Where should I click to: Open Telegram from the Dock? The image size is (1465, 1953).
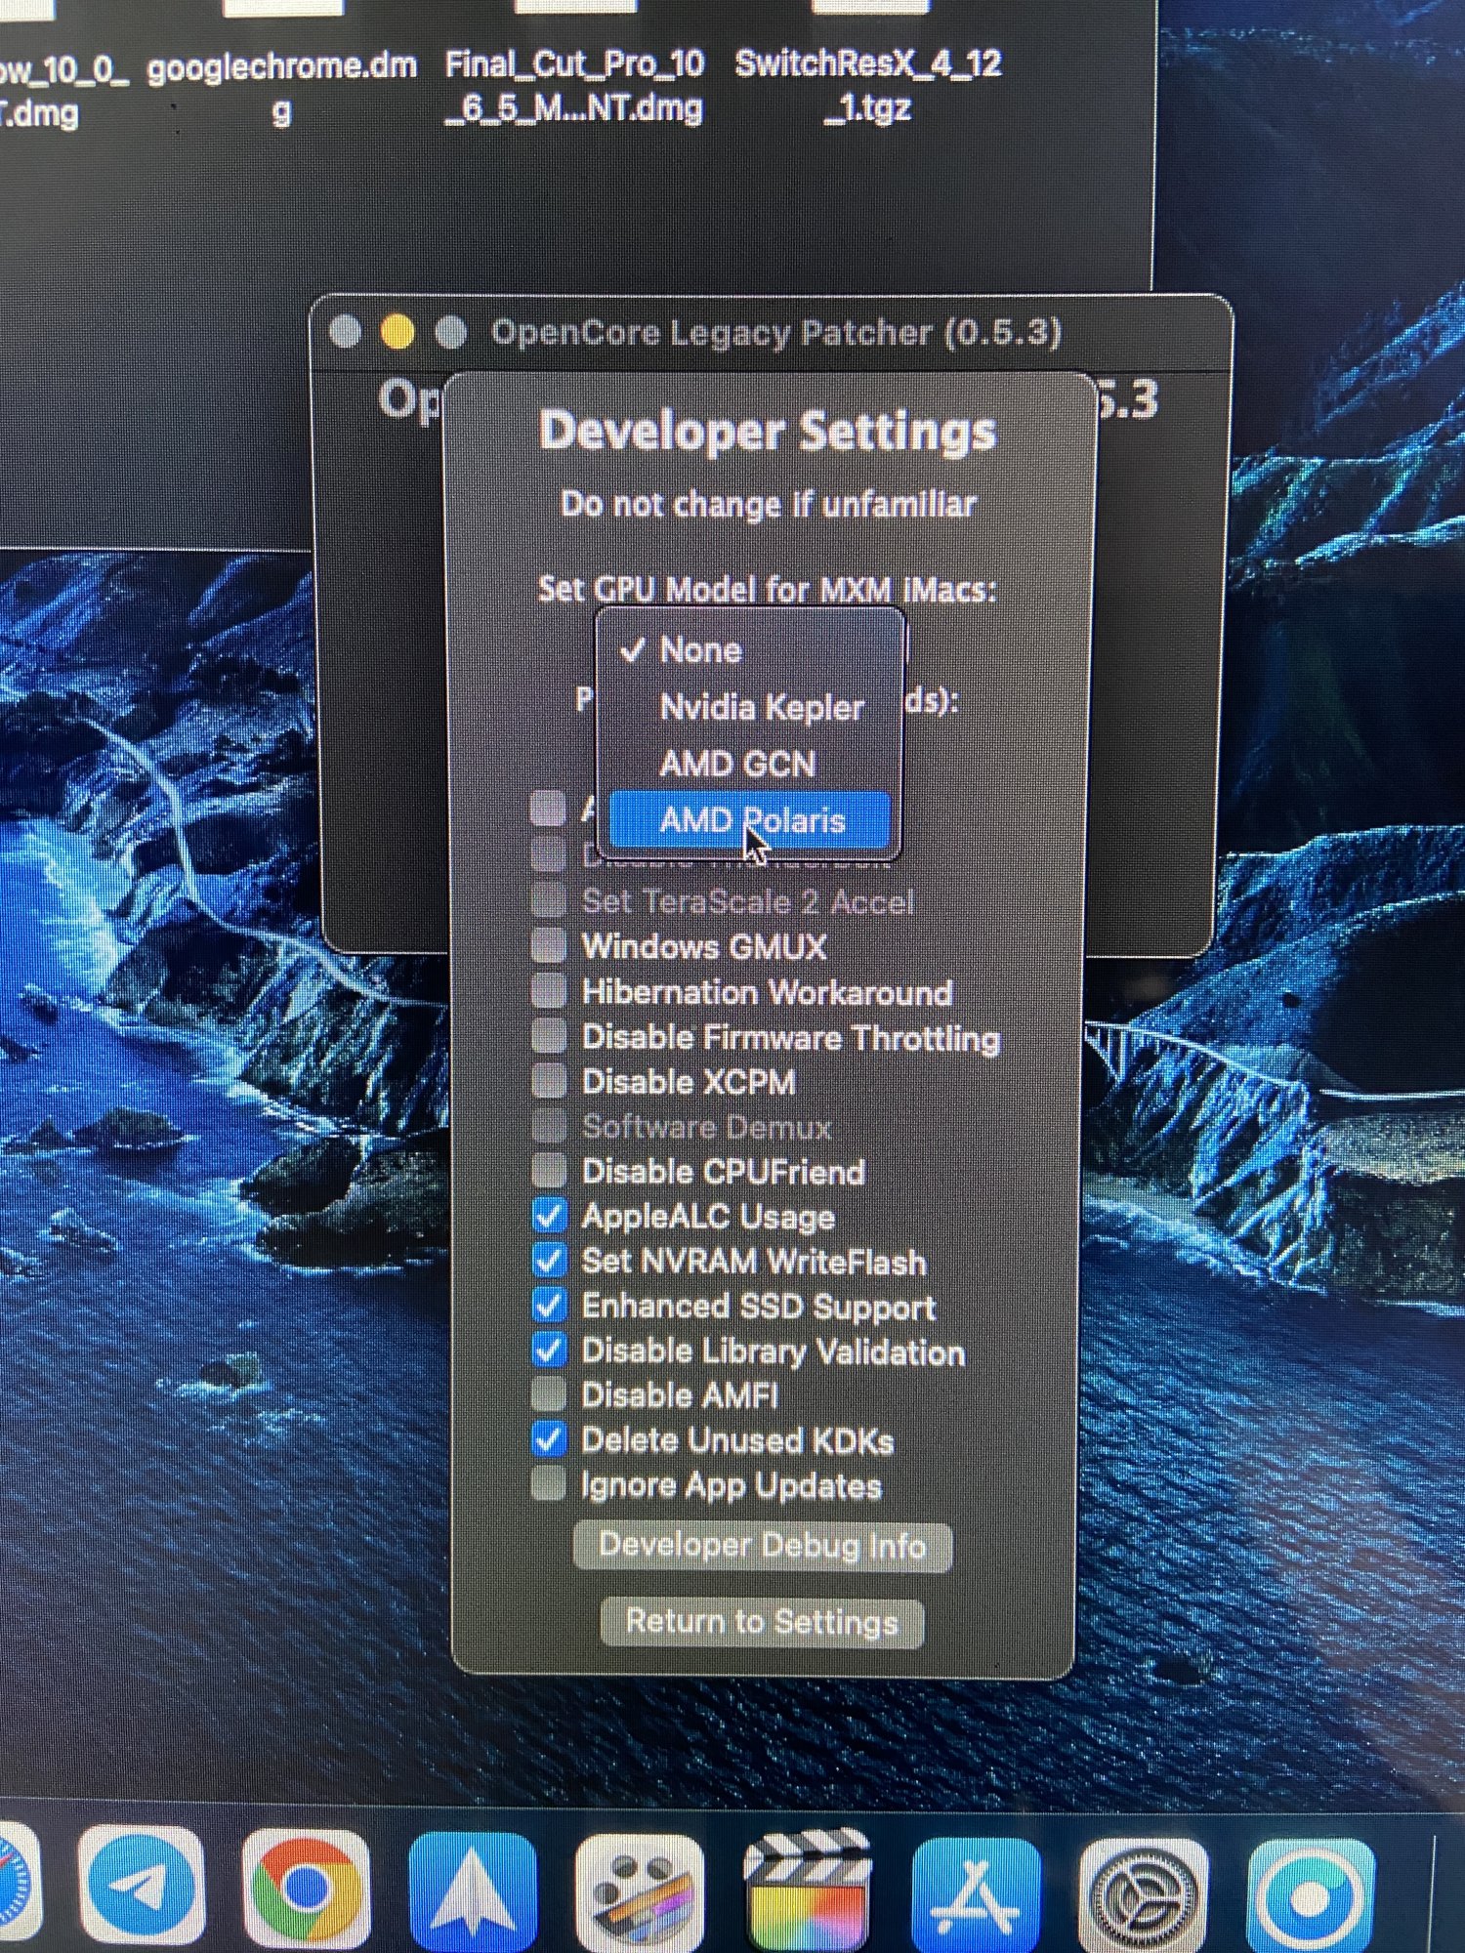[142, 1887]
